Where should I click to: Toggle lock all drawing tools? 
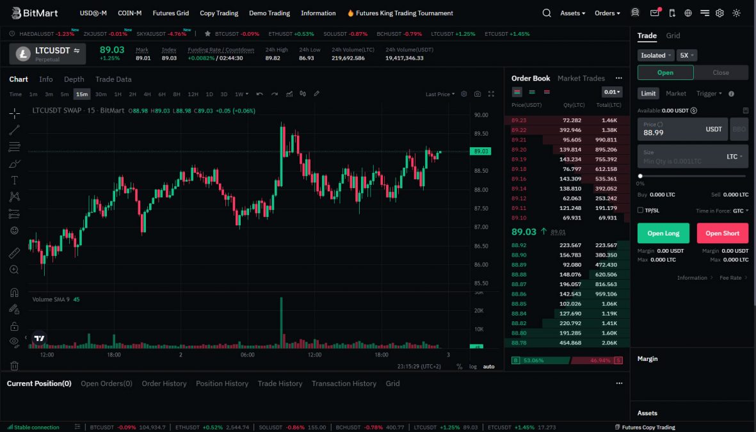coord(15,326)
